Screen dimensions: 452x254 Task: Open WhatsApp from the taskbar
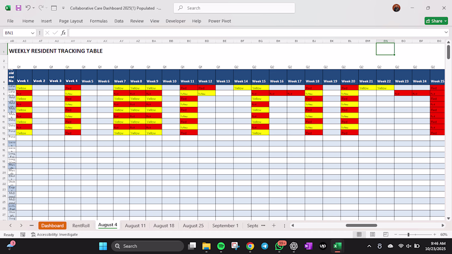tap(279, 246)
